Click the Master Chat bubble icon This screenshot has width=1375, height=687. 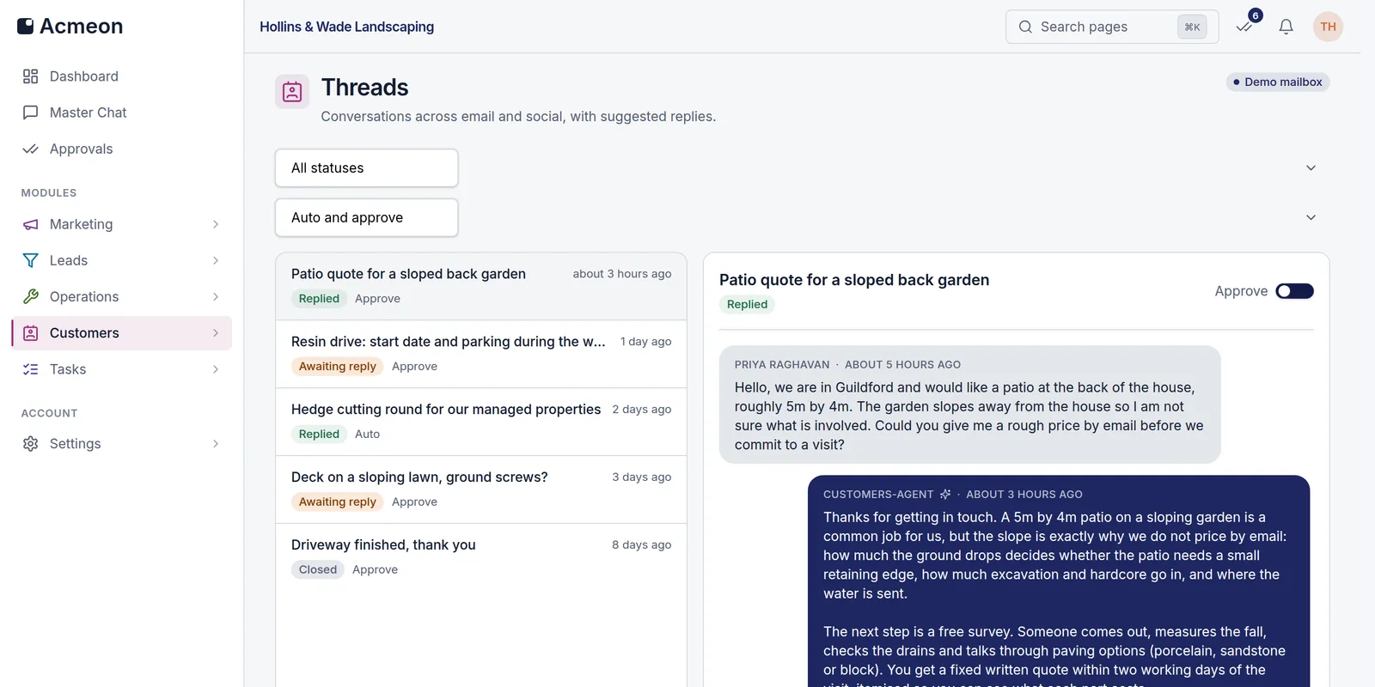pos(31,112)
